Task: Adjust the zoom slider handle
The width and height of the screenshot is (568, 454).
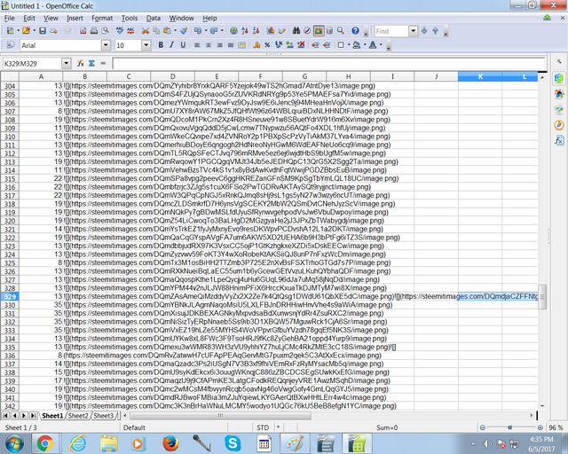Action: click(x=509, y=427)
